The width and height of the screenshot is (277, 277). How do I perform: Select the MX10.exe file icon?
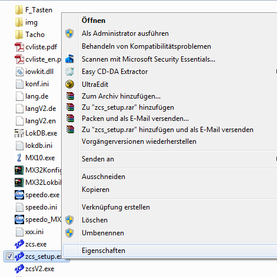[x=19, y=158]
